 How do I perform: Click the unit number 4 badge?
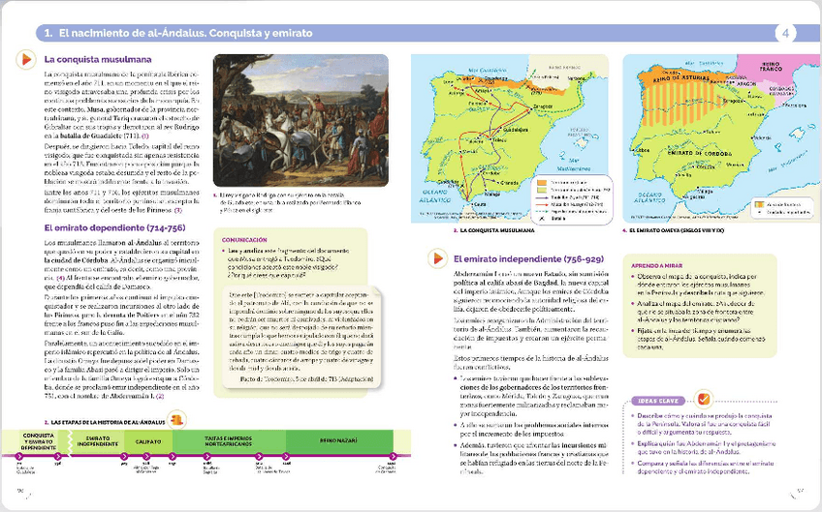click(x=784, y=34)
